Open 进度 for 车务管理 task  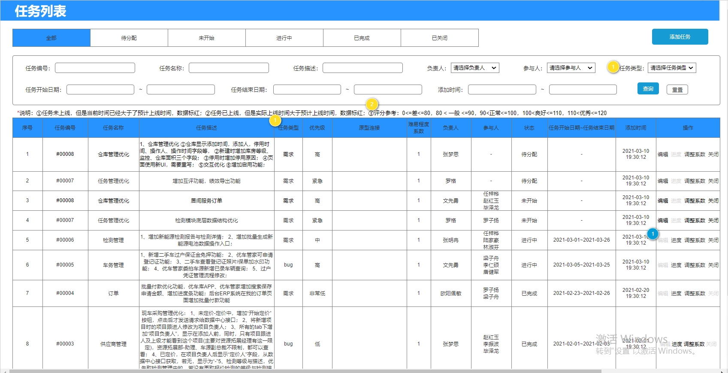click(676, 265)
